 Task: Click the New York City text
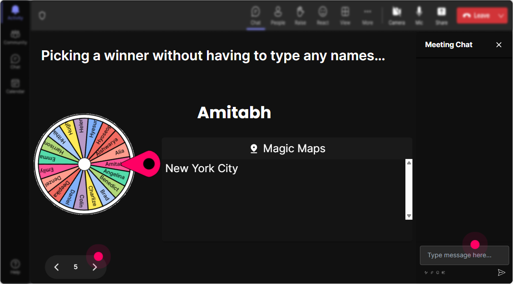(202, 168)
